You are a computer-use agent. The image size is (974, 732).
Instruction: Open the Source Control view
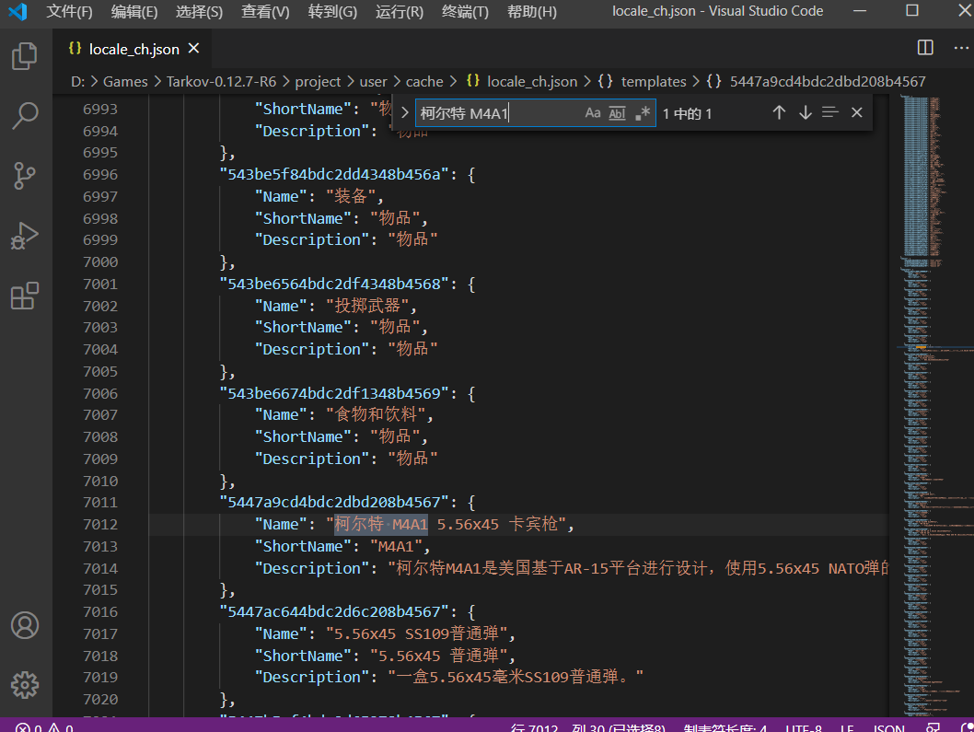click(25, 175)
